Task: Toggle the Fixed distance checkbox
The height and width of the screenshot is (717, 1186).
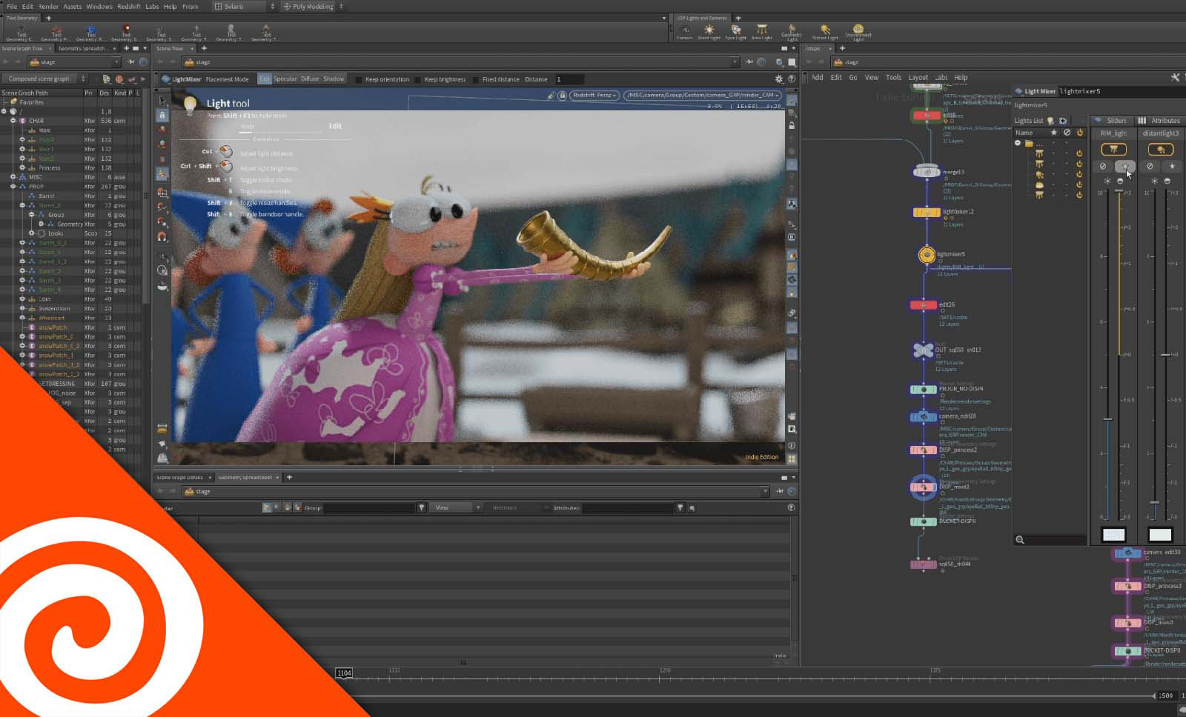Action: [x=477, y=79]
